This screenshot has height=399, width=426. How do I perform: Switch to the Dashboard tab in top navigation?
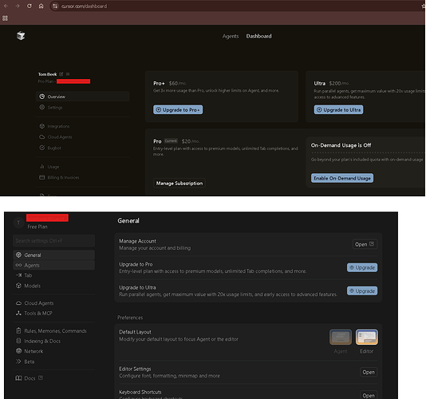click(x=258, y=36)
